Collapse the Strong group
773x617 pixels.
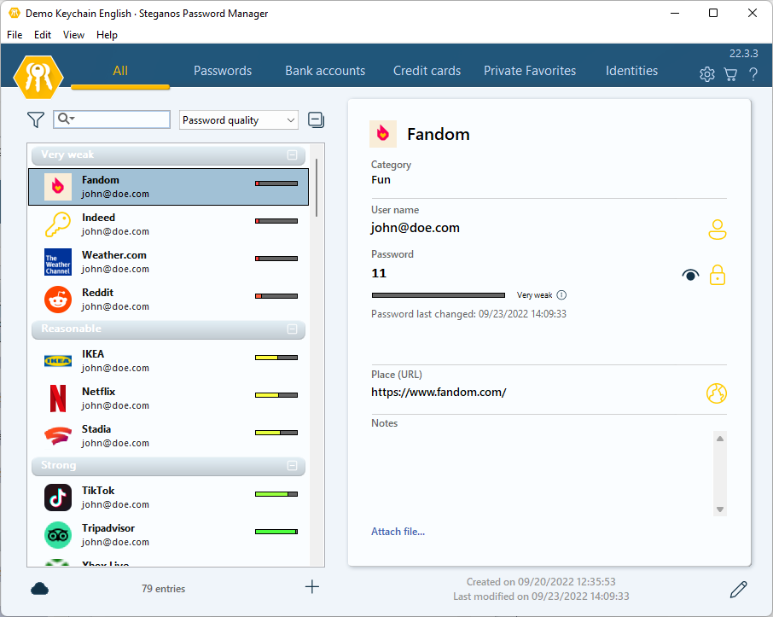[292, 466]
